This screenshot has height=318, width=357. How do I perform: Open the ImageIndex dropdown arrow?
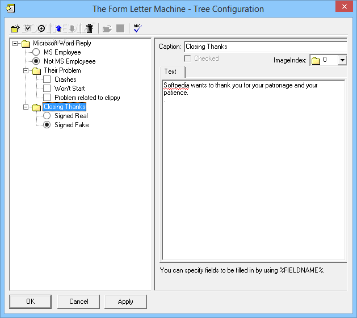(x=342, y=60)
